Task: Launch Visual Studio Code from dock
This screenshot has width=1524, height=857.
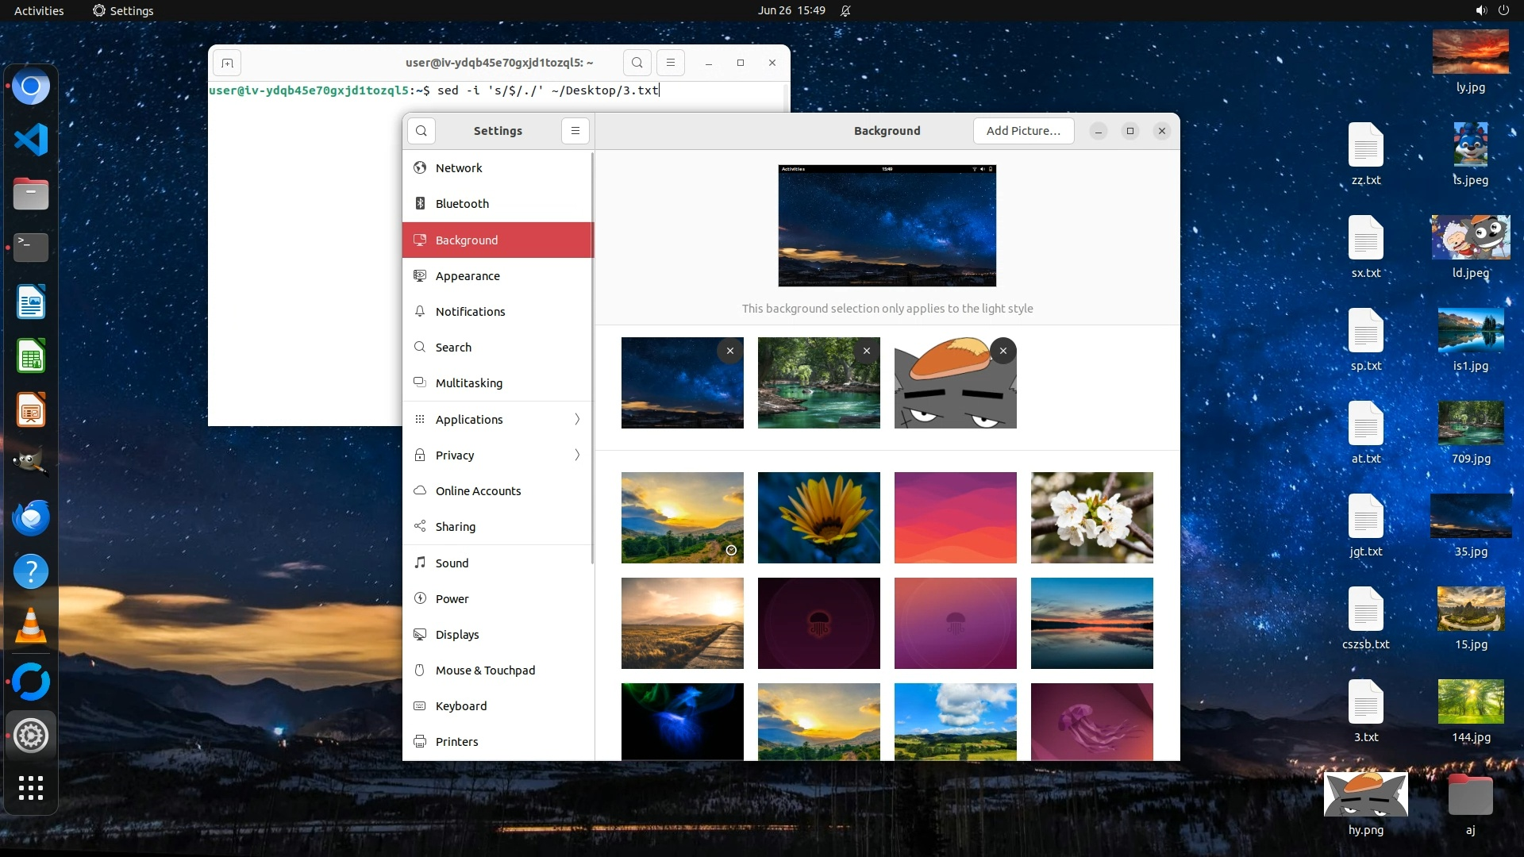Action: coord(31,140)
